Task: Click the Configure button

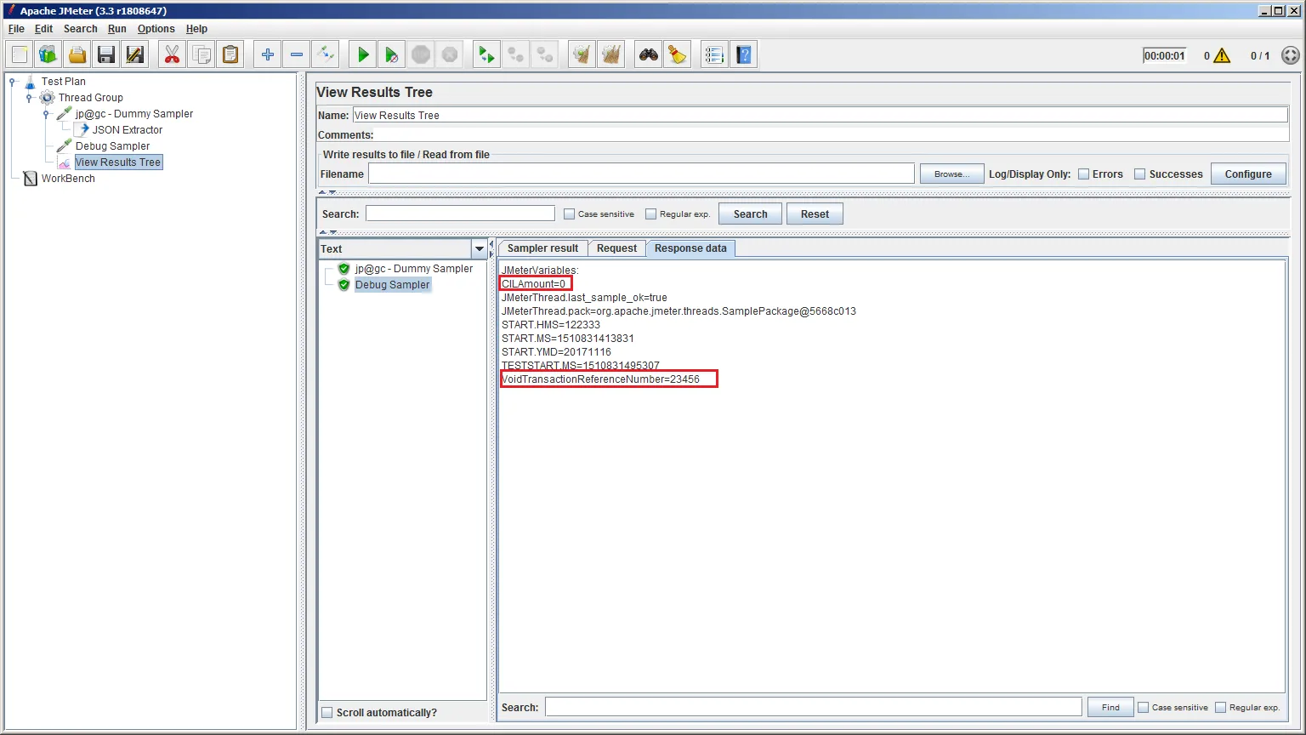Action: tap(1248, 174)
